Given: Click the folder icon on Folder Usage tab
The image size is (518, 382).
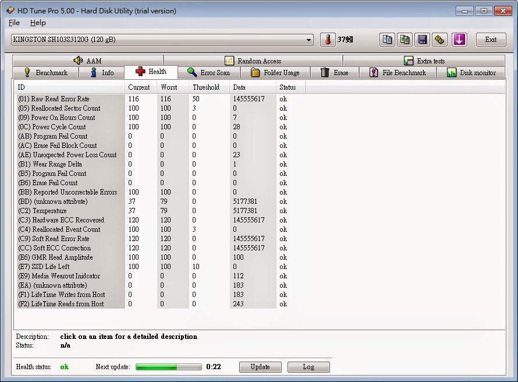Looking at the screenshot, I should pos(255,72).
